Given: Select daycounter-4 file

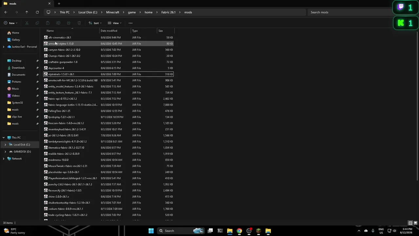Looking at the screenshot, I should (108, 68).
